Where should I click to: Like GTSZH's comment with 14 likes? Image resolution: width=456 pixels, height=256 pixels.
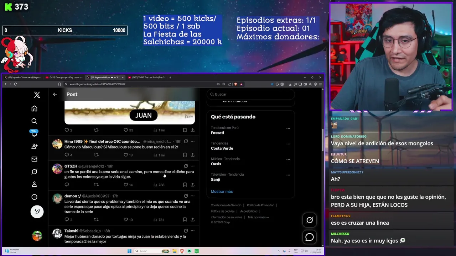(126, 185)
